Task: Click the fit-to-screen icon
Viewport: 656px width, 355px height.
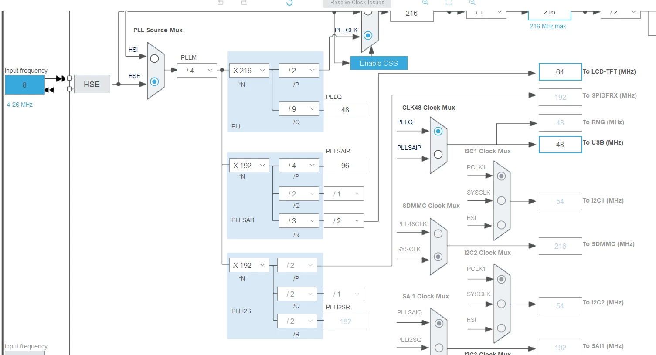Action: coord(449,3)
